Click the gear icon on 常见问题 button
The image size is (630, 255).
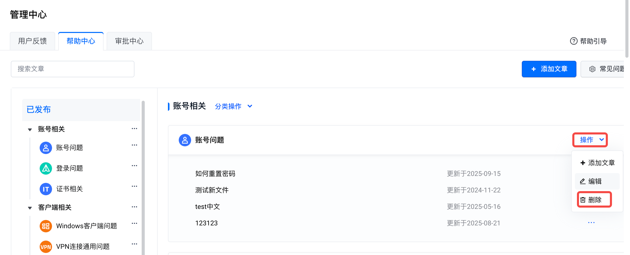(592, 69)
